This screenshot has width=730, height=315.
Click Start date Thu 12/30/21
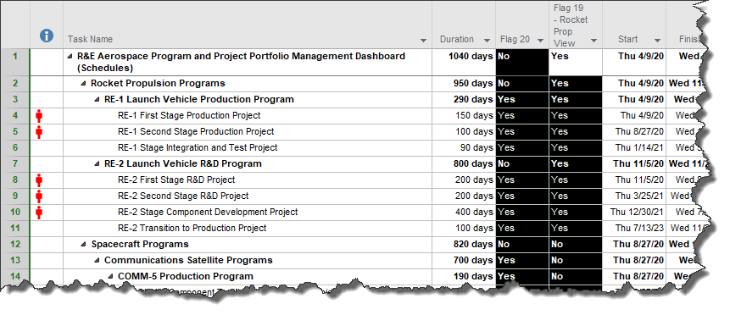pos(634,213)
